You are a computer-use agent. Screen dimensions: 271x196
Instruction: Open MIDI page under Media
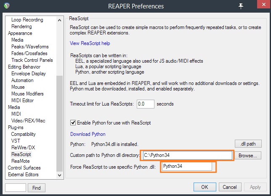coord(16,114)
